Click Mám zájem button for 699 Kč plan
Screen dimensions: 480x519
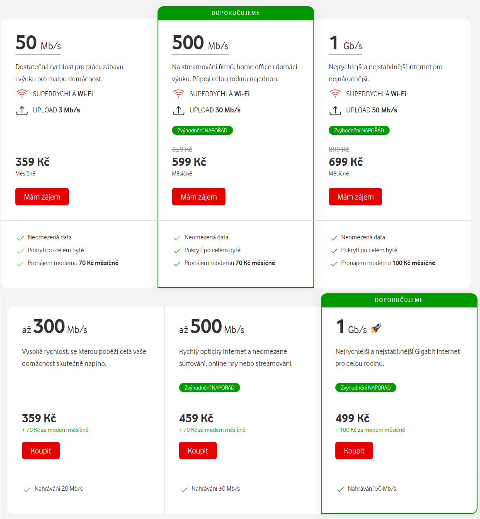coord(355,197)
